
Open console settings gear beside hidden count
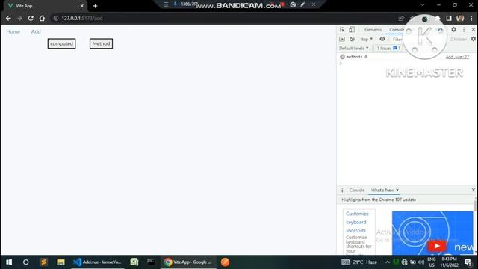[x=473, y=39]
